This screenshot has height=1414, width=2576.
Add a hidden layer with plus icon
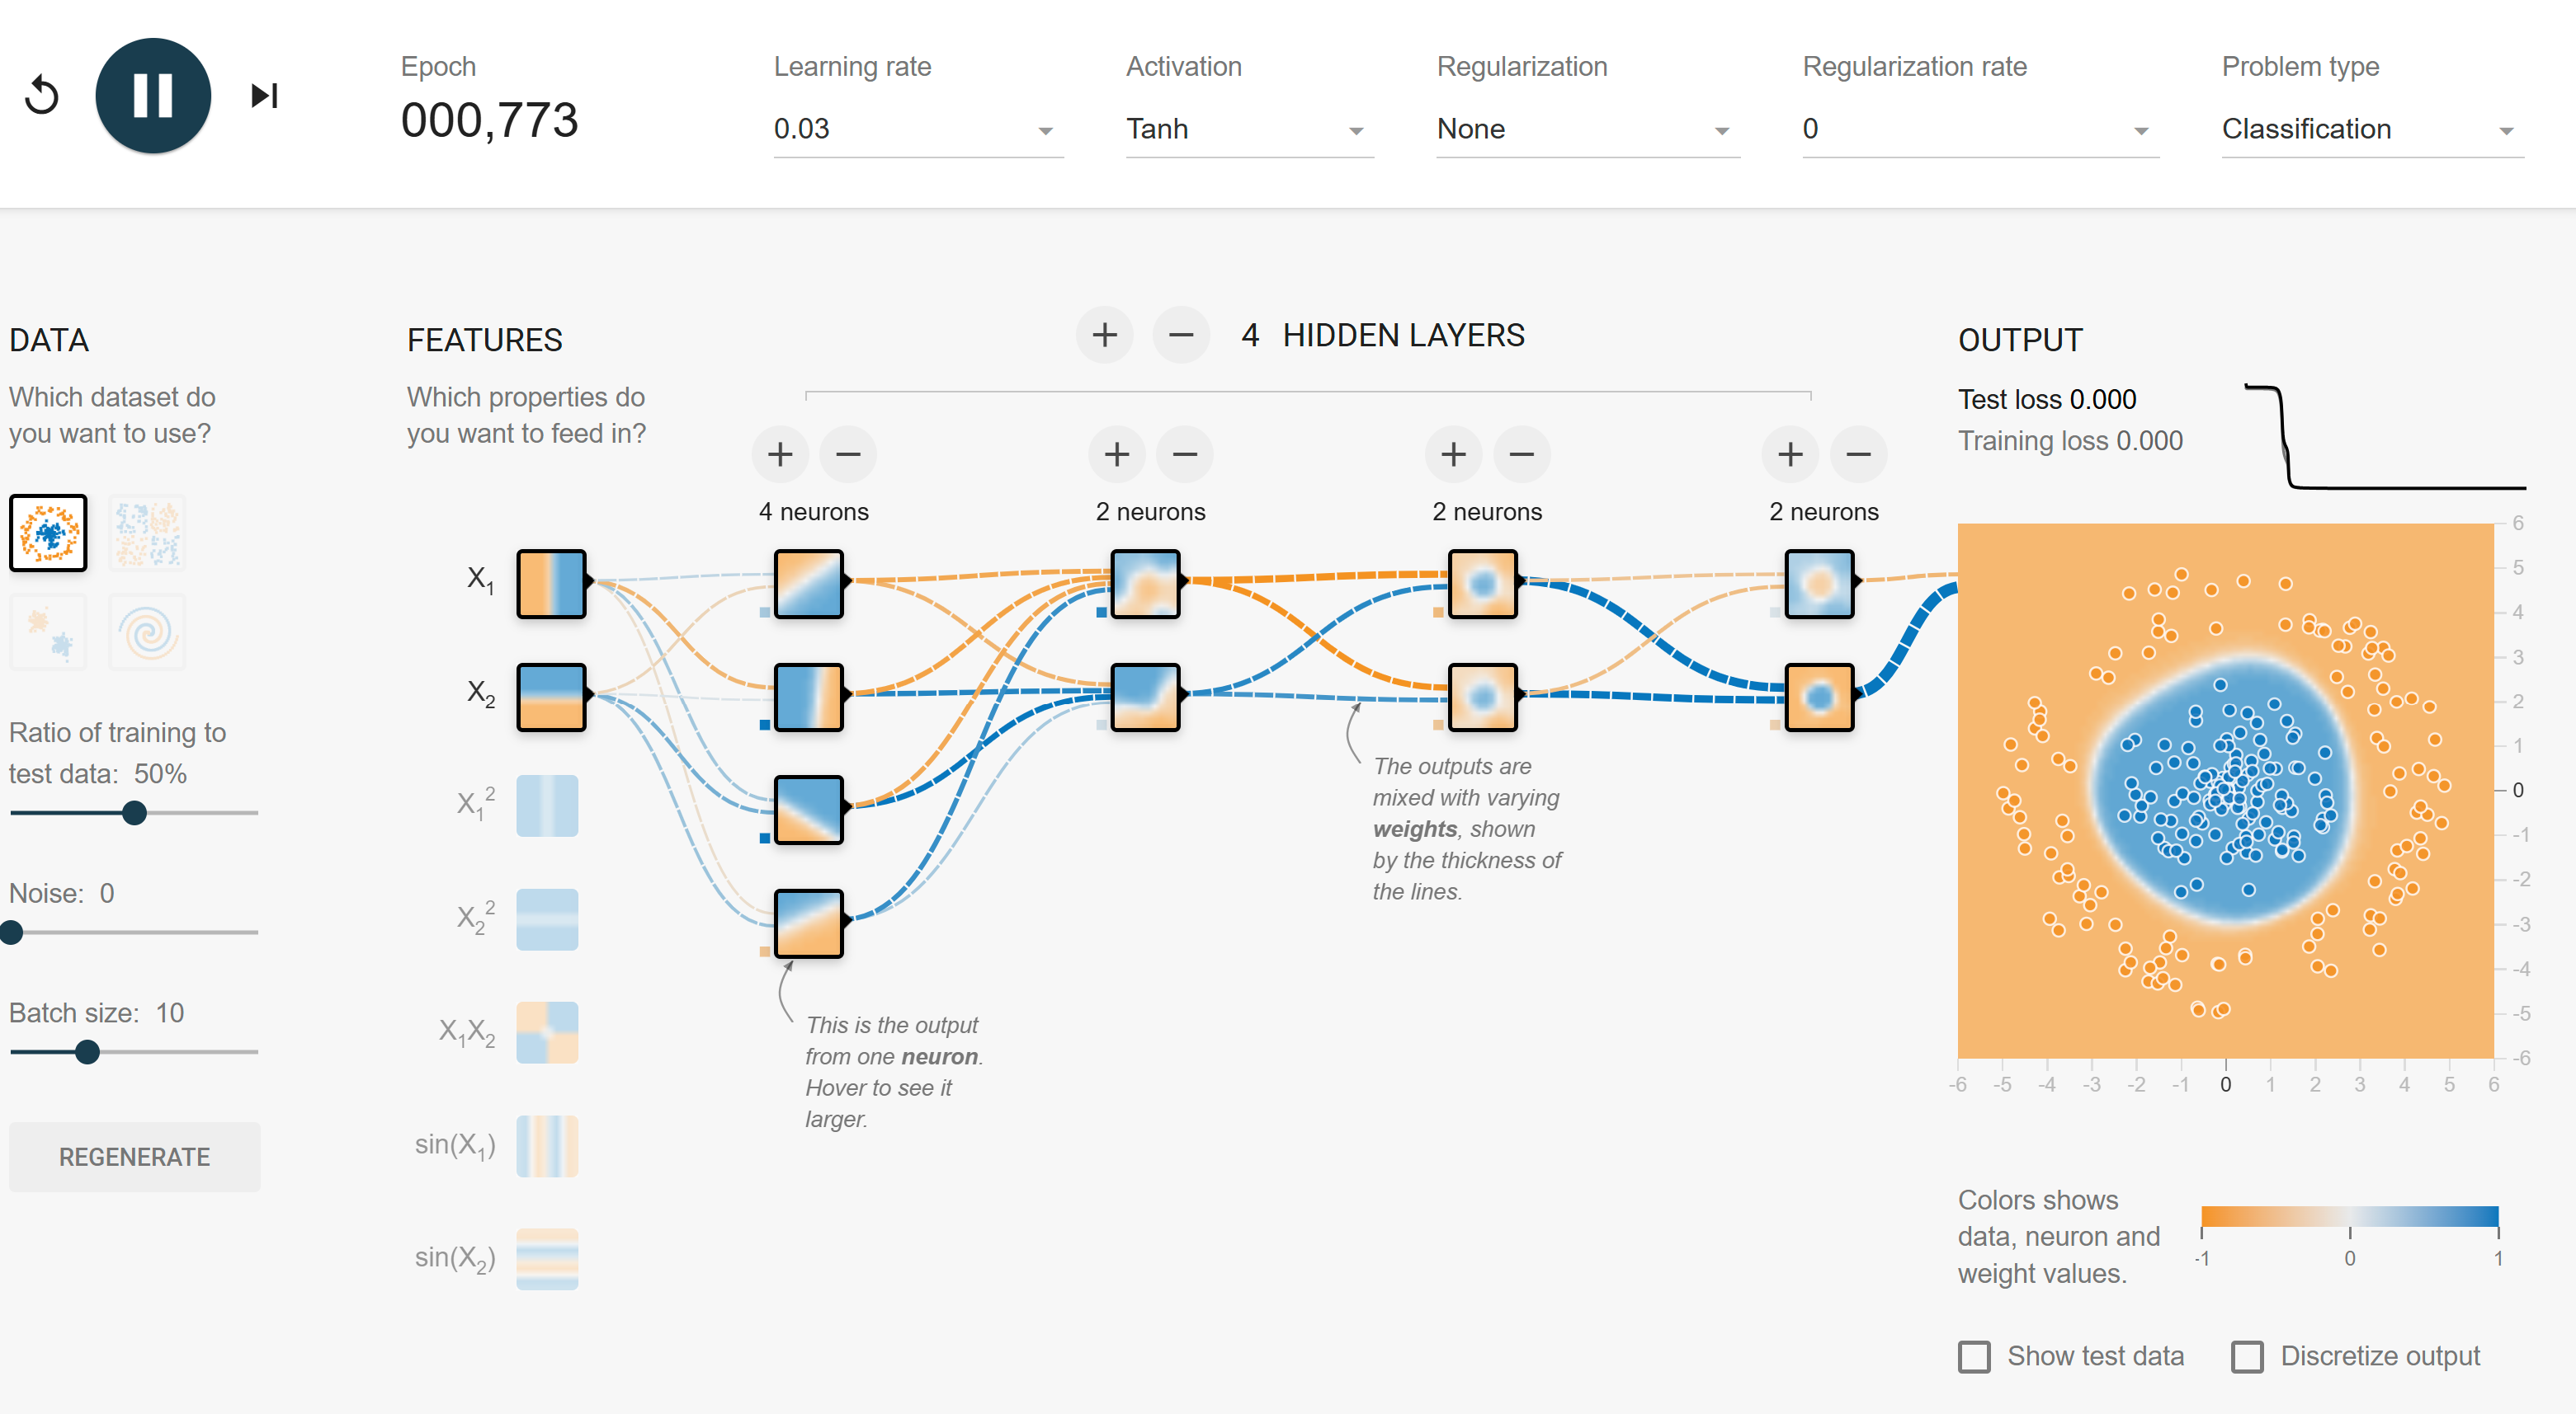click(1104, 335)
